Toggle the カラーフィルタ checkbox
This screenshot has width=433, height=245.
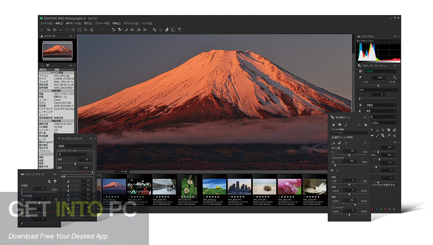click(x=59, y=151)
